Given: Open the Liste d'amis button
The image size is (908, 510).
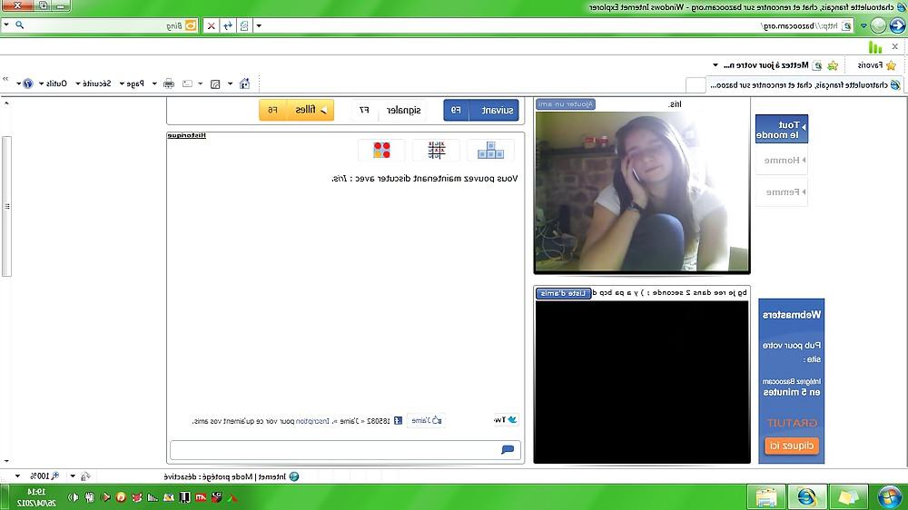Looking at the screenshot, I should tap(563, 293).
